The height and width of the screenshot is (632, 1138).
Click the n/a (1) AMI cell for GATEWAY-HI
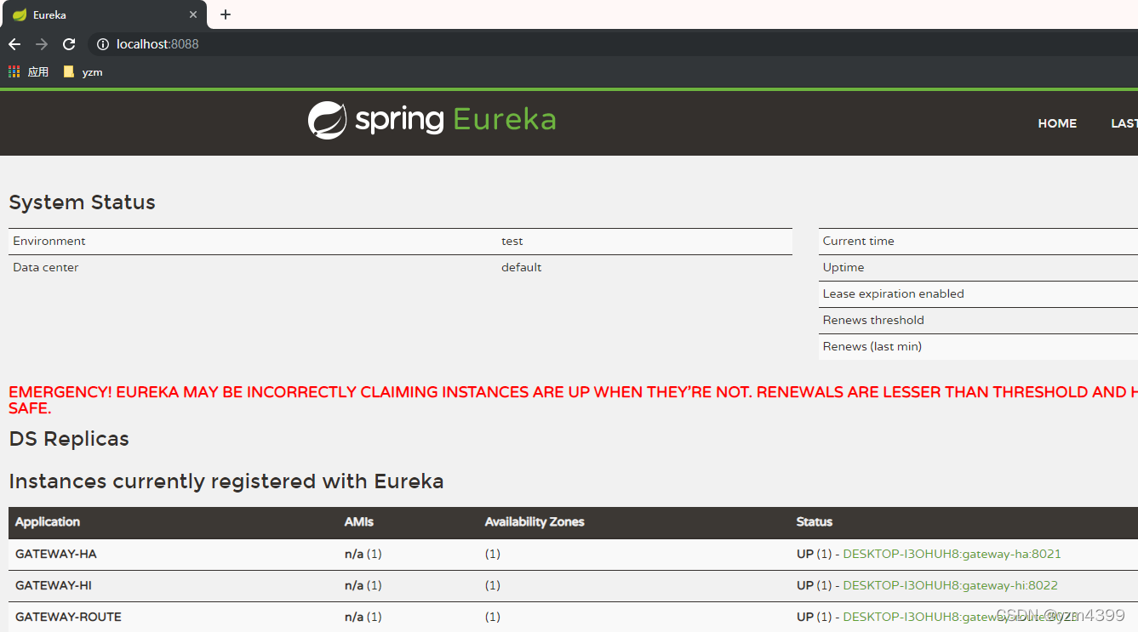[363, 585]
